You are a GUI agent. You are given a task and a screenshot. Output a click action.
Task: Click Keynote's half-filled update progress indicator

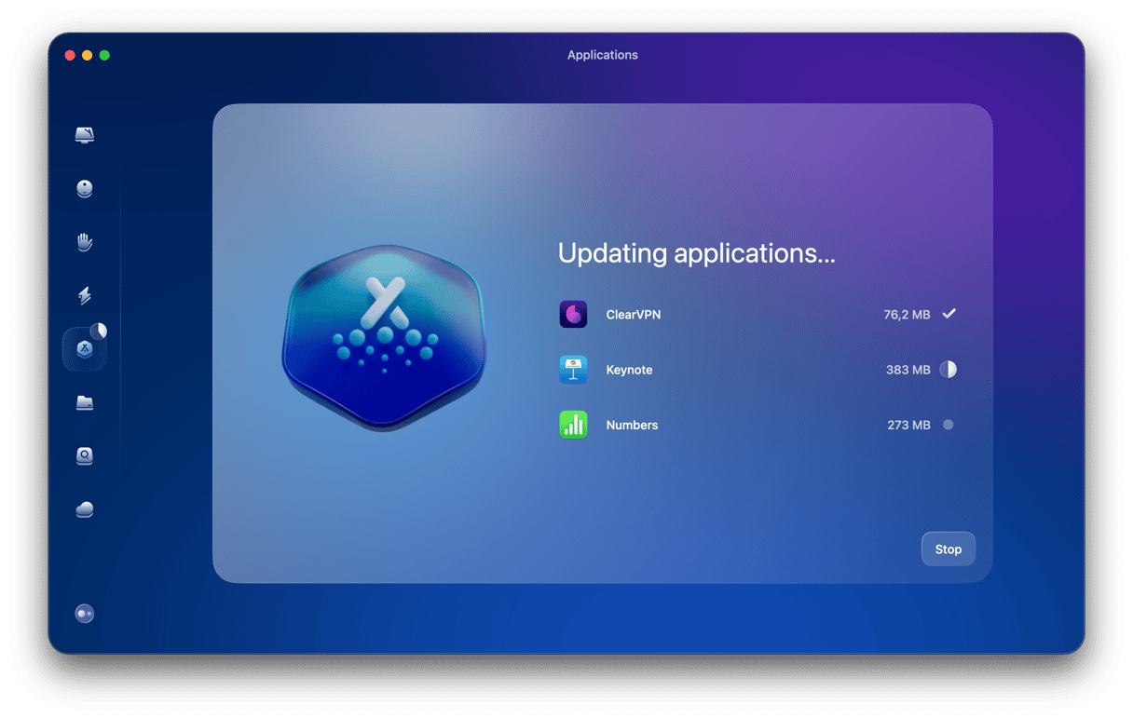click(948, 370)
